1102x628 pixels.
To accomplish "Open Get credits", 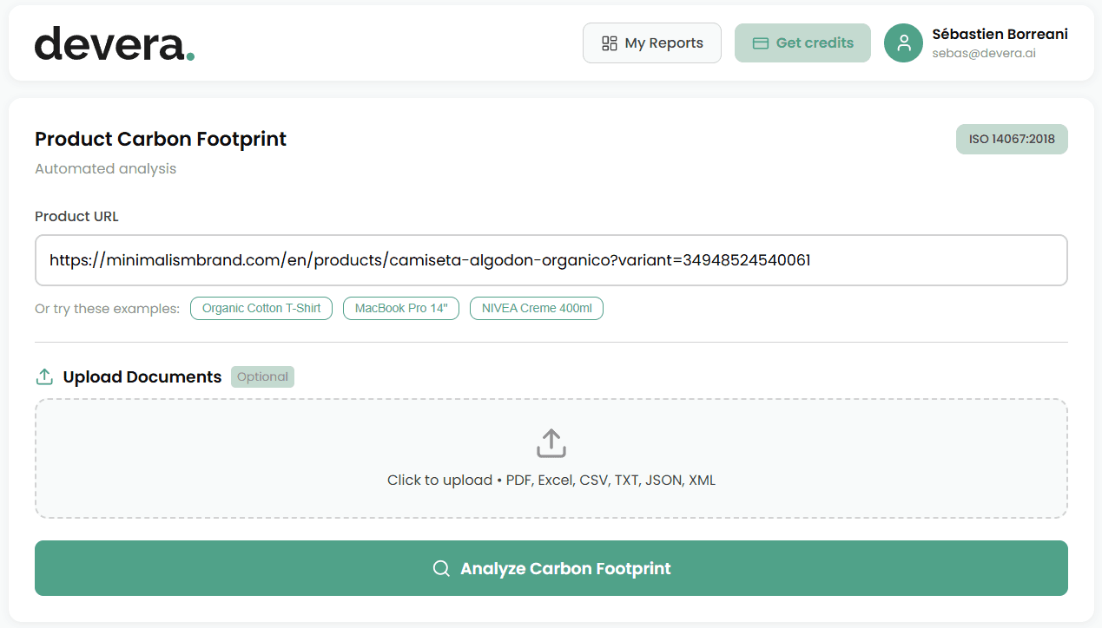I will point(802,42).
